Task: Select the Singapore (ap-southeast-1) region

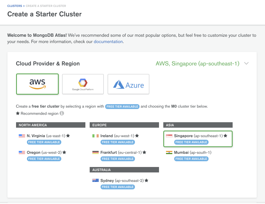Action: (198, 136)
